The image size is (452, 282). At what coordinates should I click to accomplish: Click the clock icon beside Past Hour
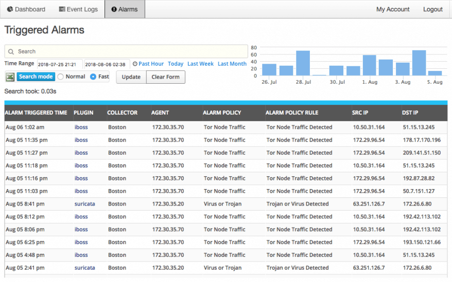[x=135, y=64]
